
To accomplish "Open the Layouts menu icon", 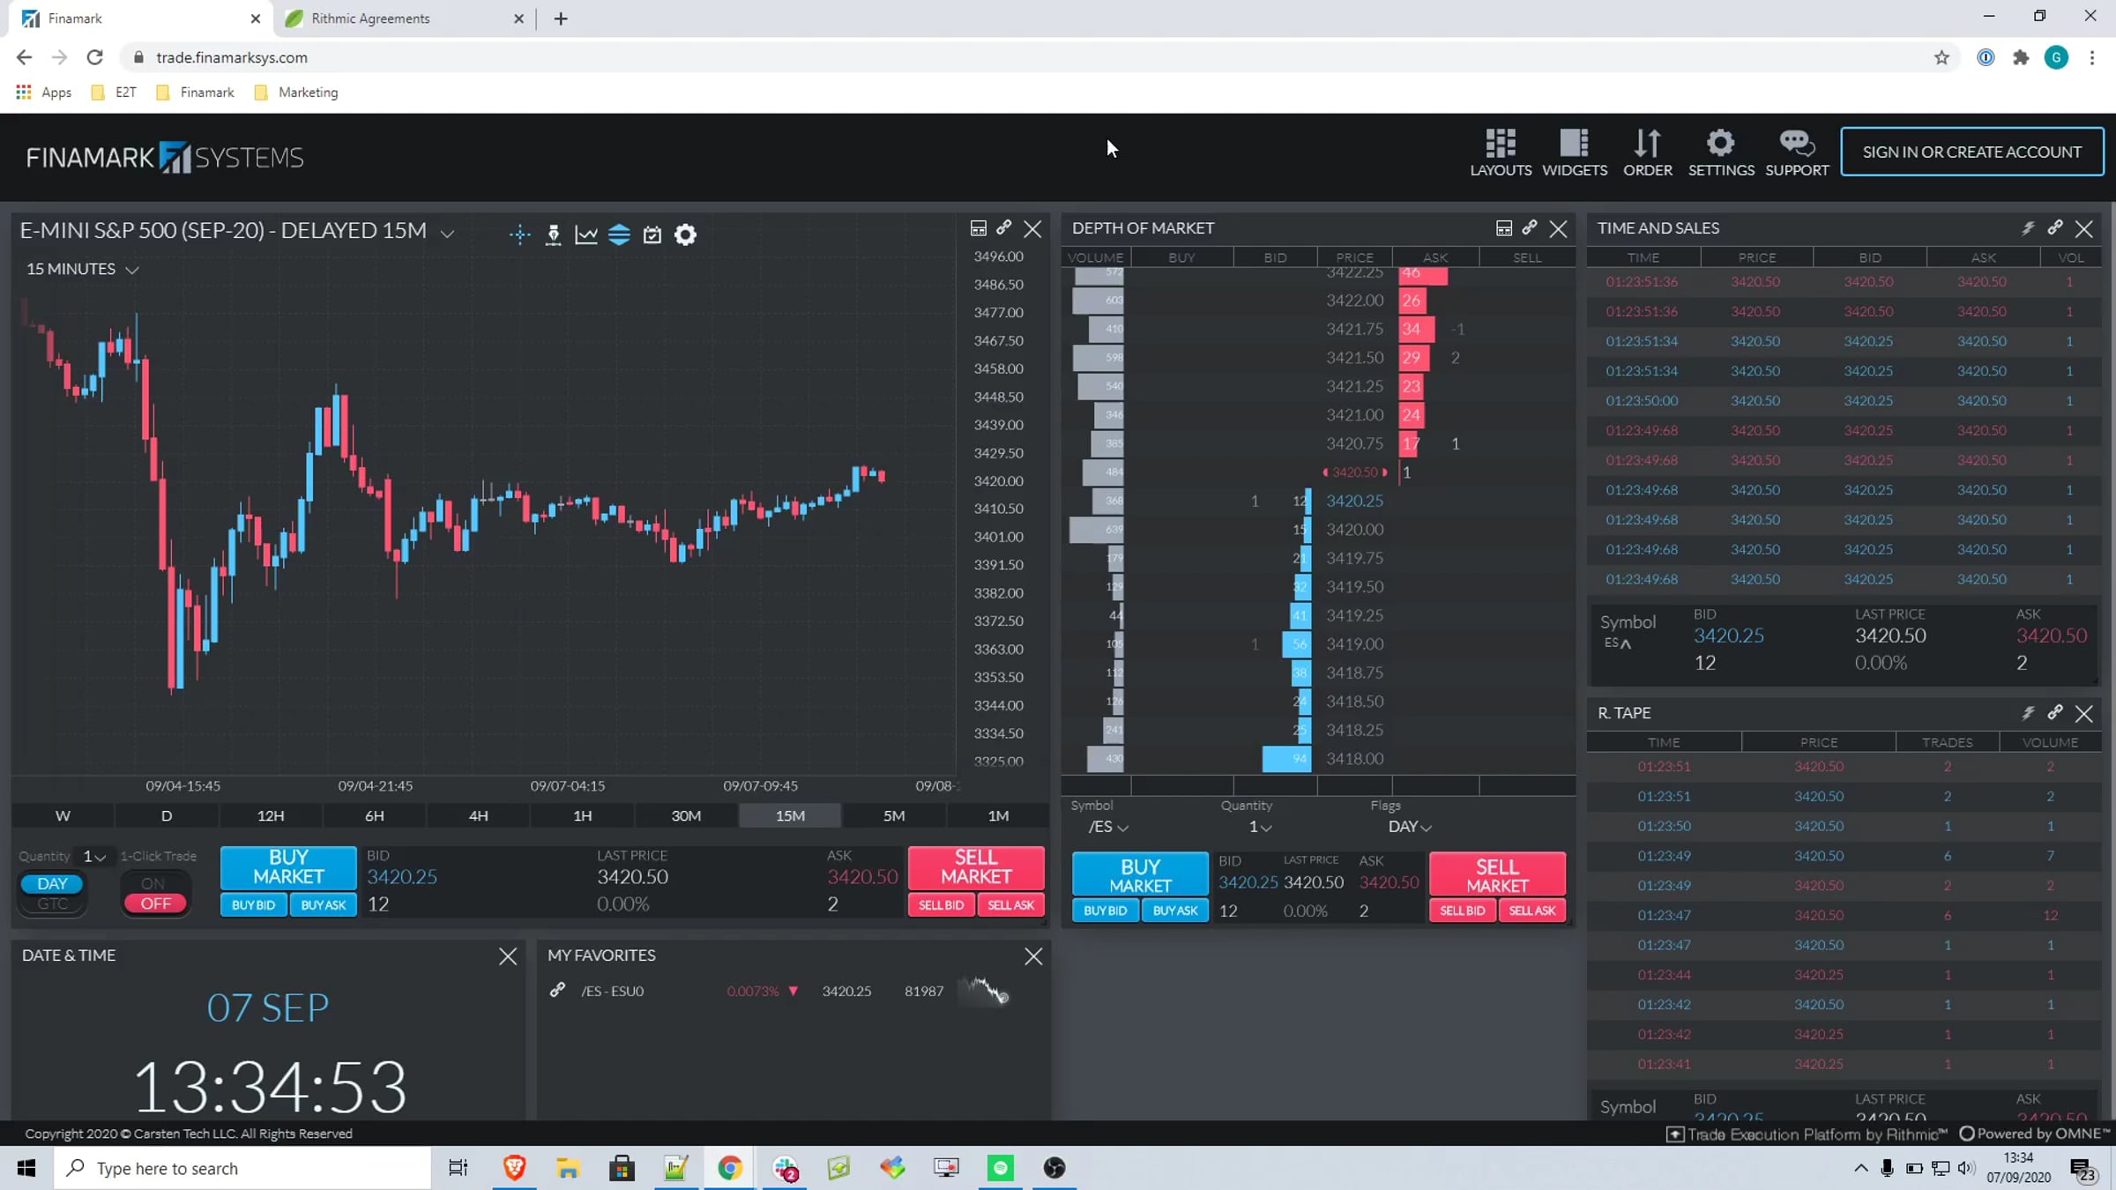I will point(1500,152).
